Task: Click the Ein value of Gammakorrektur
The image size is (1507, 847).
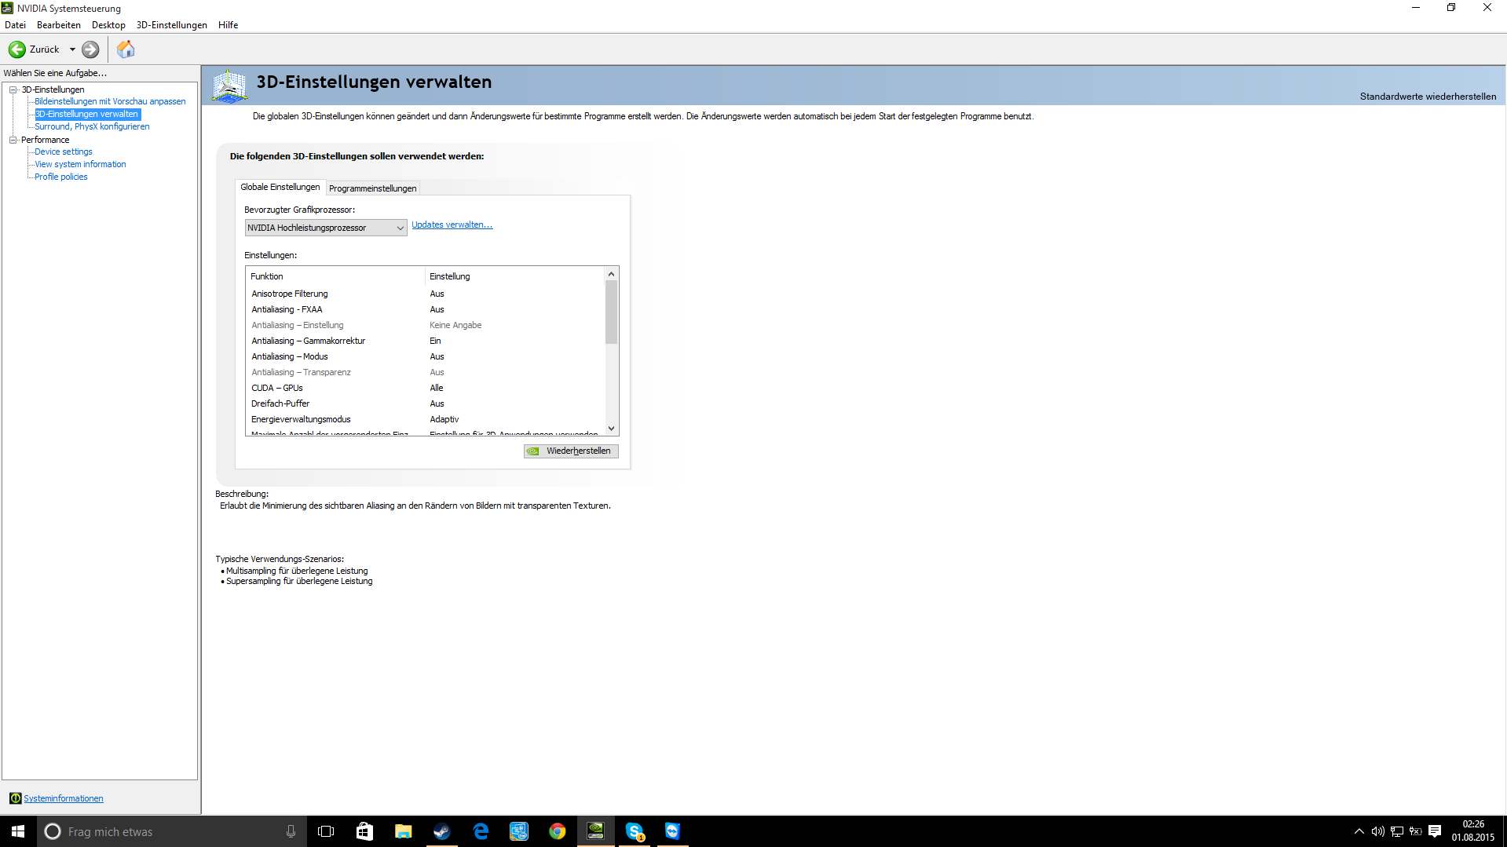Action: (435, 341)
